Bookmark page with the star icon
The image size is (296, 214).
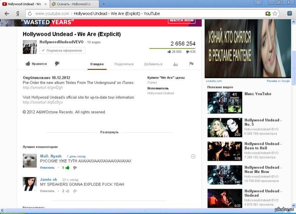tap(275, 14)
